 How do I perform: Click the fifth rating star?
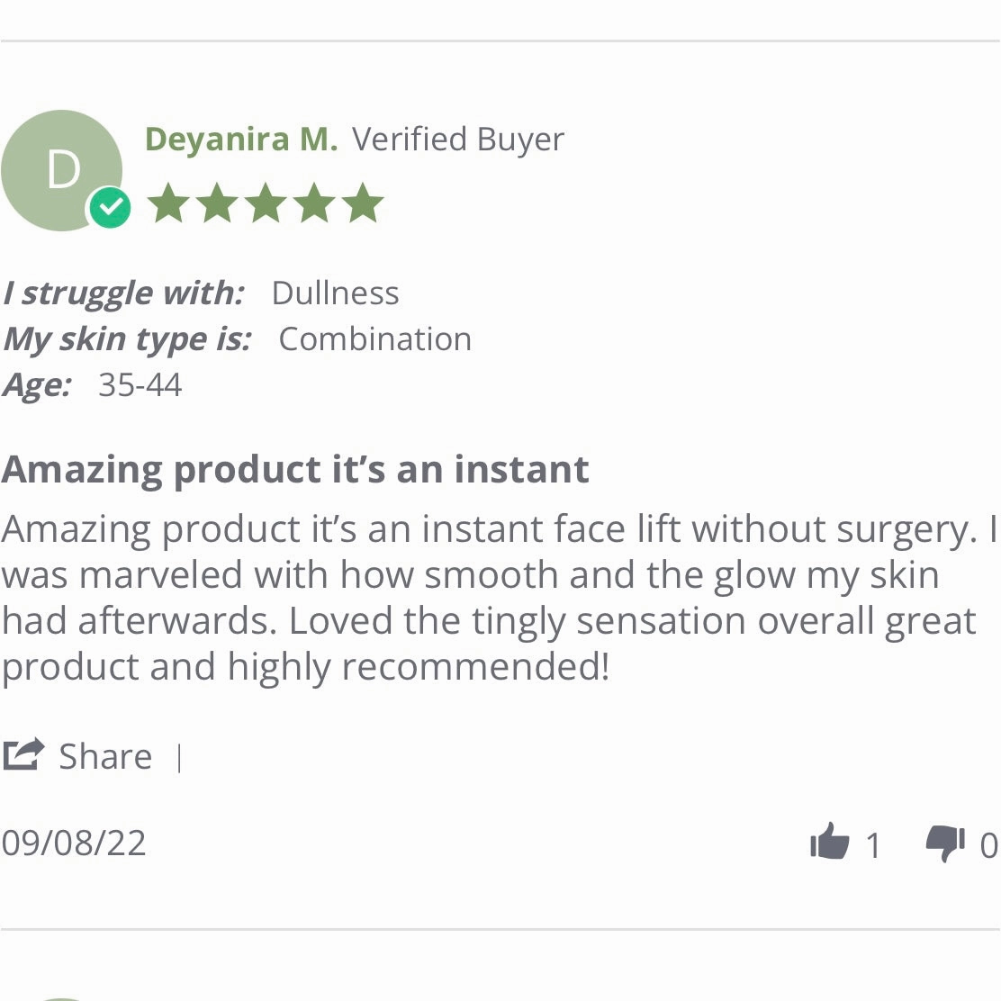pos(363,203)
